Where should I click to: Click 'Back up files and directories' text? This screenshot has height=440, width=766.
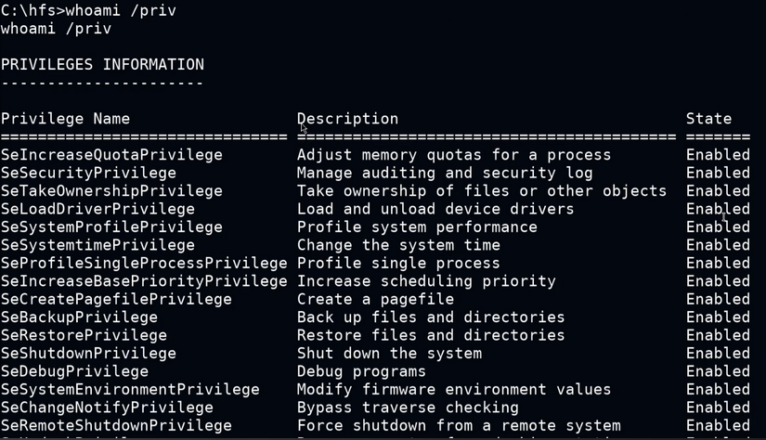[x=431, y=317]
